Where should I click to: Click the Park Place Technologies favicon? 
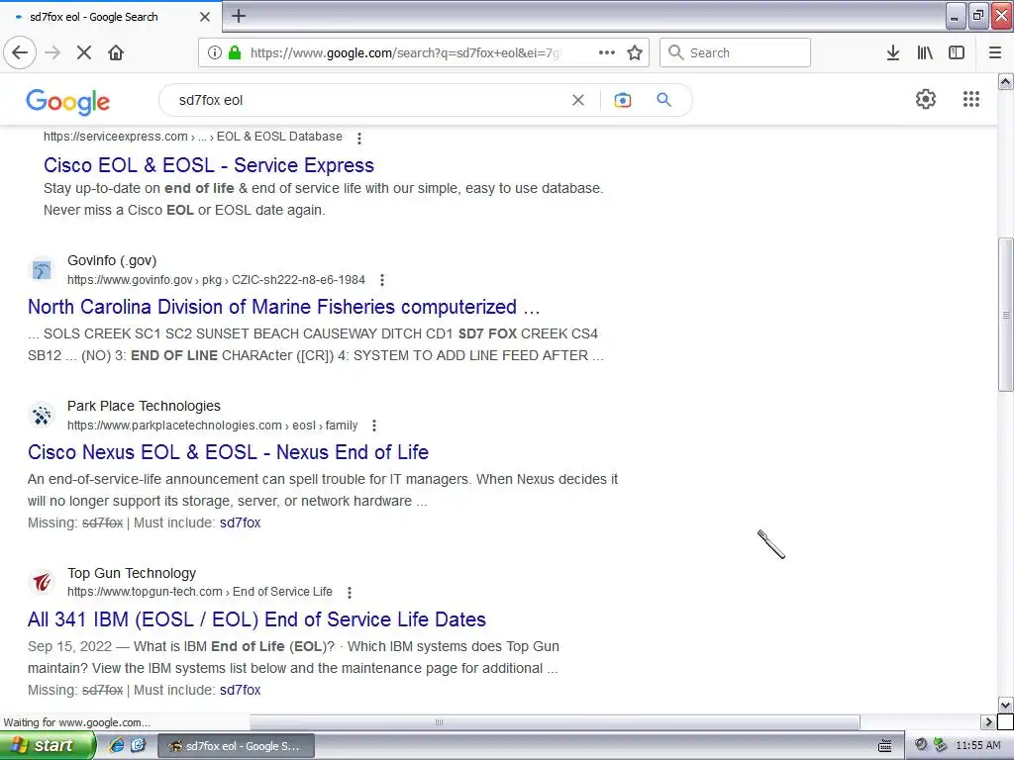click(x=42, y=415)
